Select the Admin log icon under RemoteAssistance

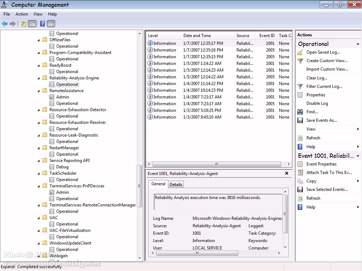point(52,97)
